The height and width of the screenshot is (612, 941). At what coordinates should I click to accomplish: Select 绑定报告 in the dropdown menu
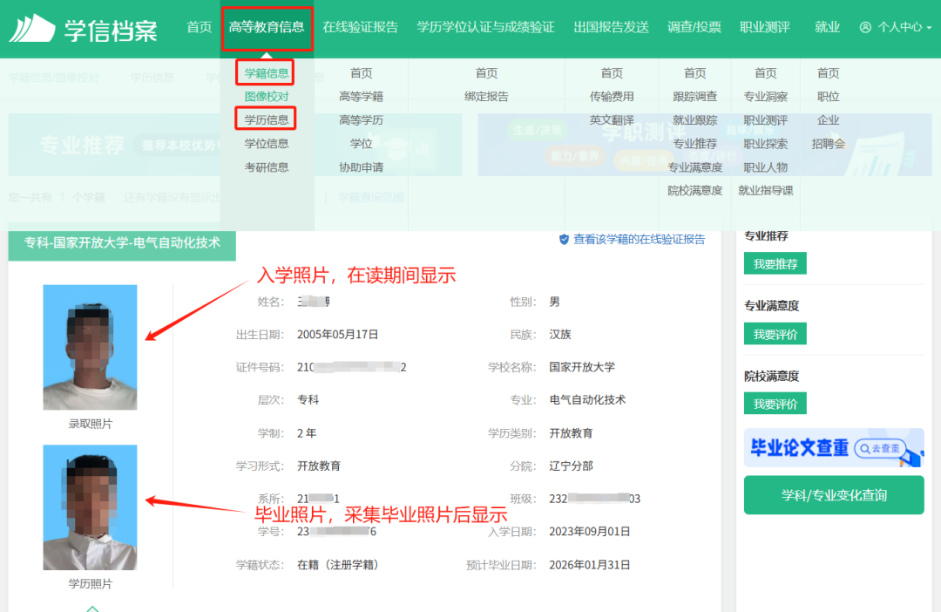(486, 97)
